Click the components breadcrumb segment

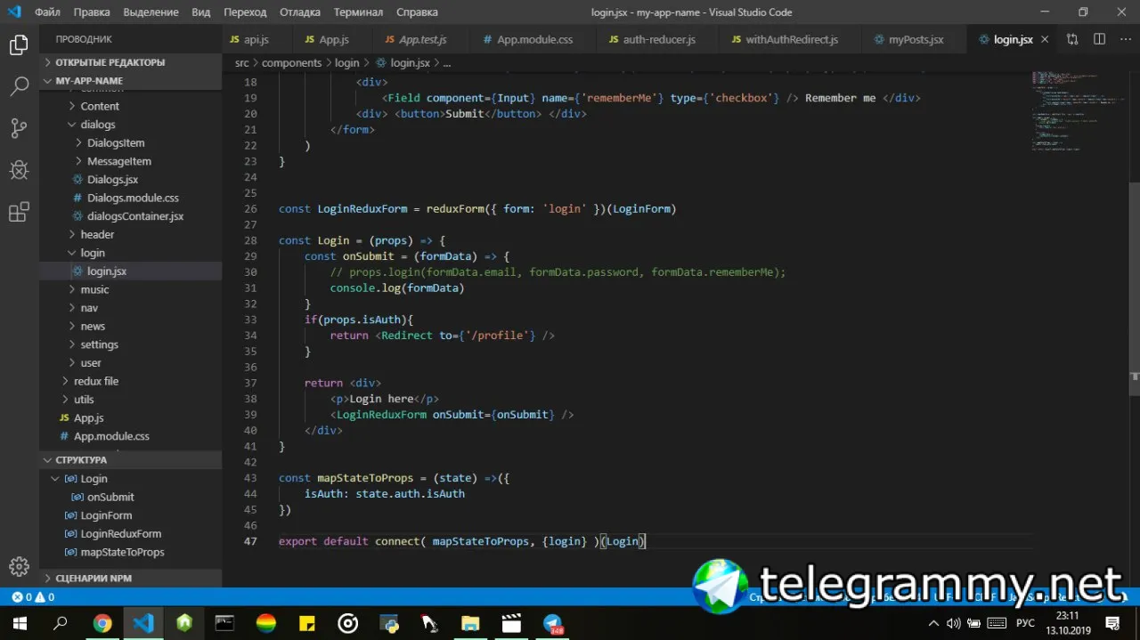pyautogui.click(x=292, y=63)
